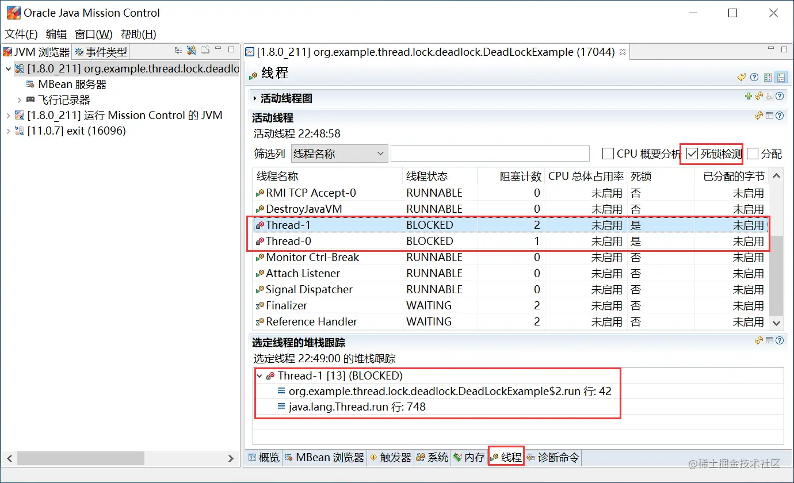This screenshot has width=794, height=483.
Task: Click the MBean 服务器 icon in the JVM tree
Action: [x=30, y=84]
